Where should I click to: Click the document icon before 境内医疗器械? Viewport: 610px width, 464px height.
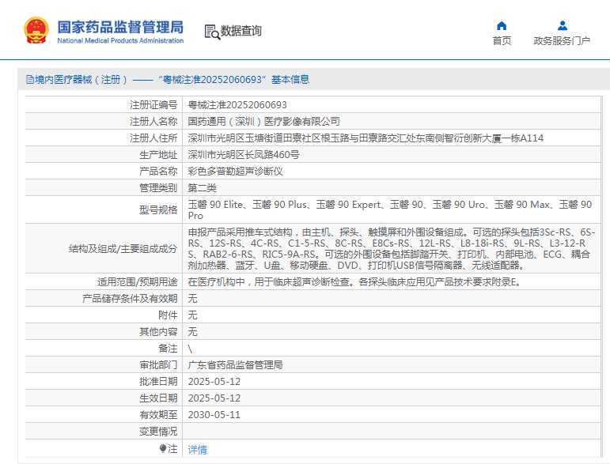[x=30, y=80]
